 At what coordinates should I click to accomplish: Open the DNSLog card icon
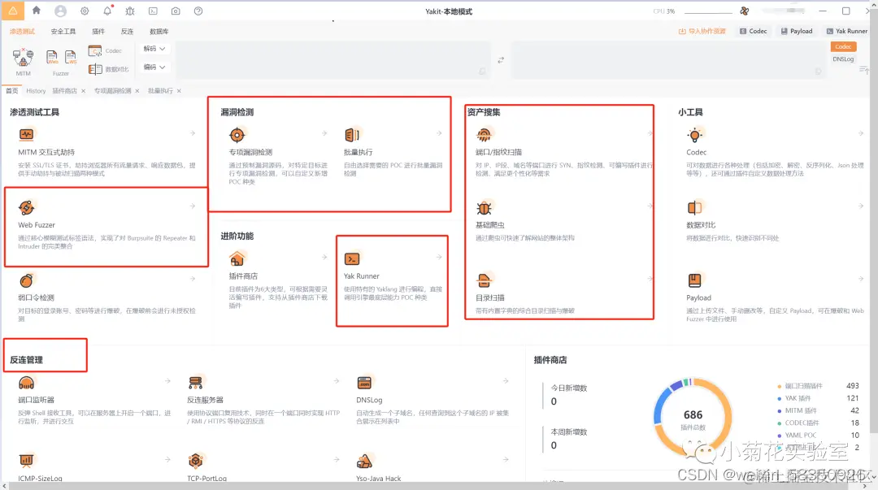(x=364, y=383)
